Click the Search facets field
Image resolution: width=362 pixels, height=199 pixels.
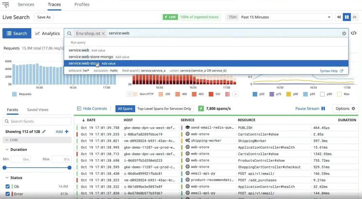37,121
